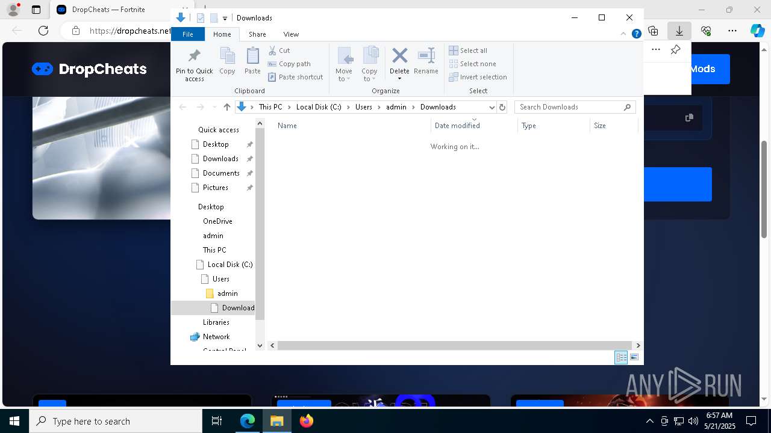Click Edge Downloads toolbar icon

(679, 30)
